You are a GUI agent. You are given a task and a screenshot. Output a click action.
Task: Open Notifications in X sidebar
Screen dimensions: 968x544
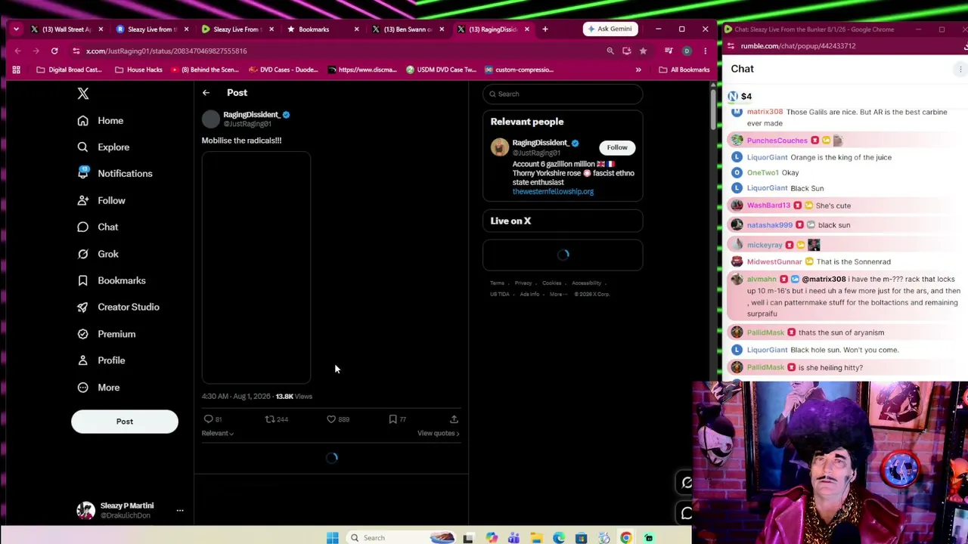pos(115,174)
